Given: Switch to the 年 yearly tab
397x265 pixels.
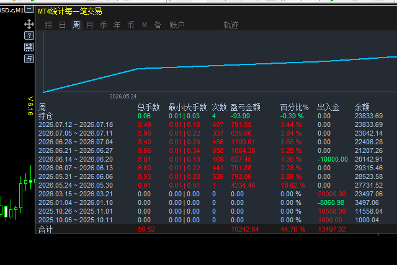Looking at the screenshot, I should tap(117, 25).
